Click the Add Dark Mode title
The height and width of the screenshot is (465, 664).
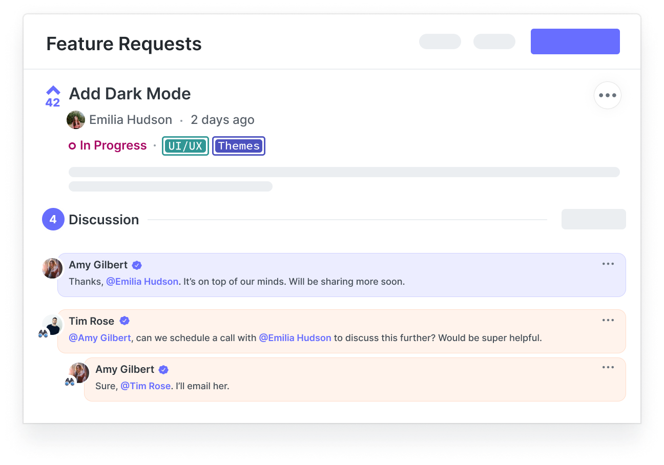(x=130, y=94)
